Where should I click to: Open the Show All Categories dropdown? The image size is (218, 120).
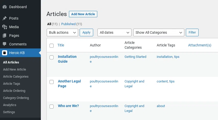(159, 32)
